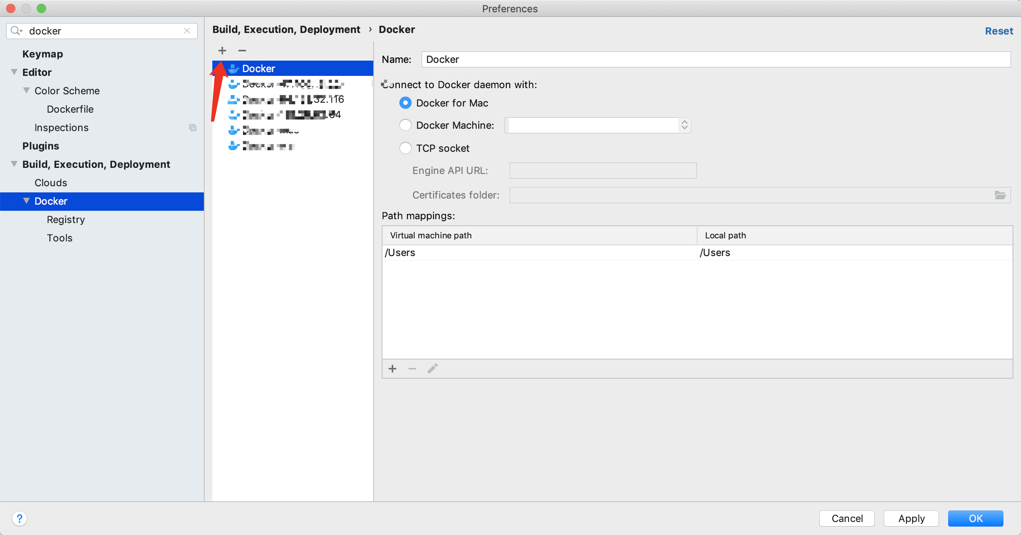Click the Apply button
Image resolution: width=1021 pixels, height=535 pixels.
(x=911, y=519)
